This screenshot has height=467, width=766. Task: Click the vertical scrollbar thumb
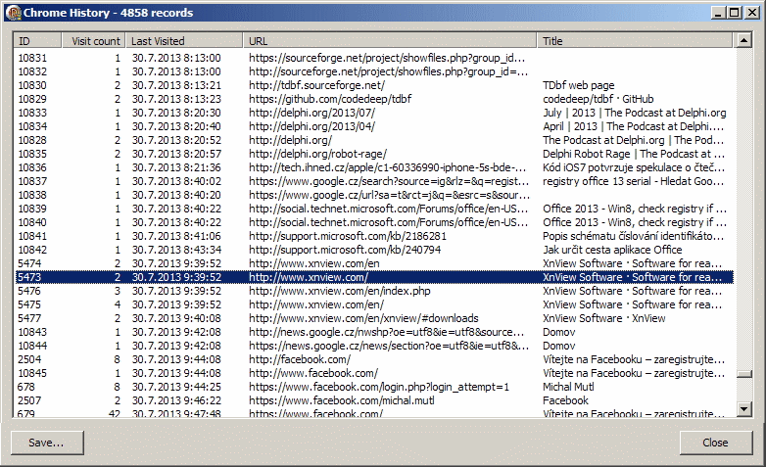[744, 374]
